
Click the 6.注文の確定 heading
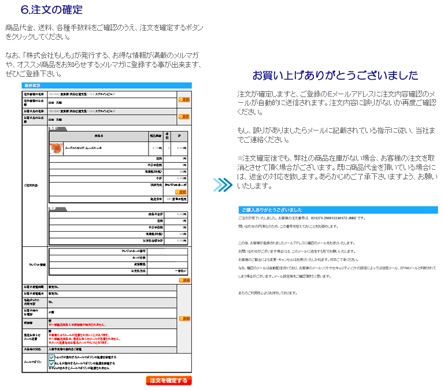coord(51,10)
